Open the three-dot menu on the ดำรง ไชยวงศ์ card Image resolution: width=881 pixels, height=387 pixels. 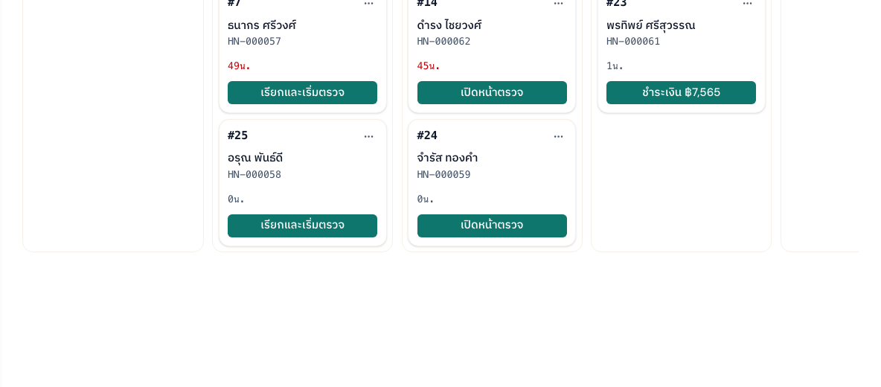pos(558,4)
